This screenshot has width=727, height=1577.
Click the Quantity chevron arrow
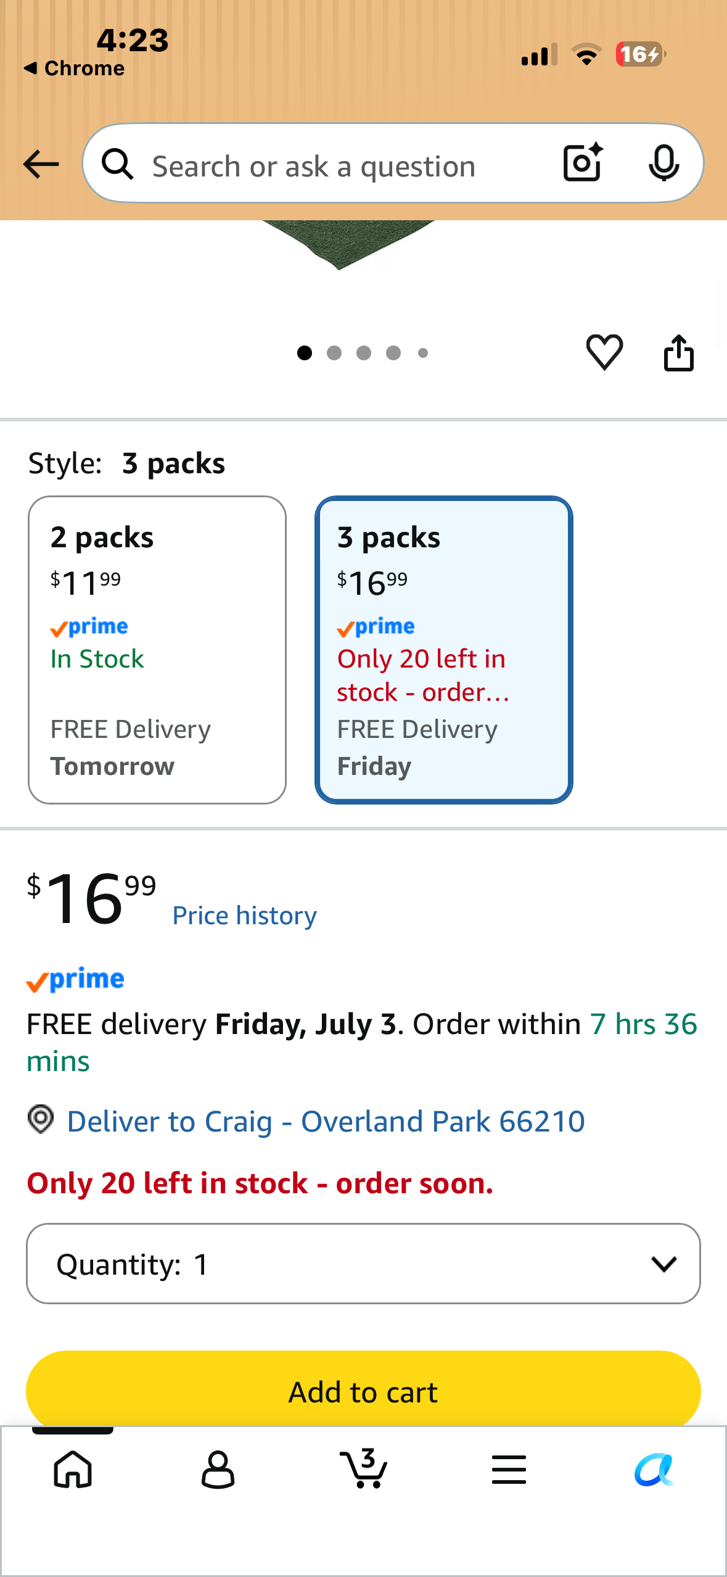pyautogui.click(x=664, y=1264)
